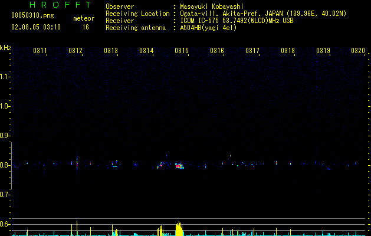The height and width of the screenshot is (236, 371).
Task: Select the meteor count value 16
Action: point(86,27)
